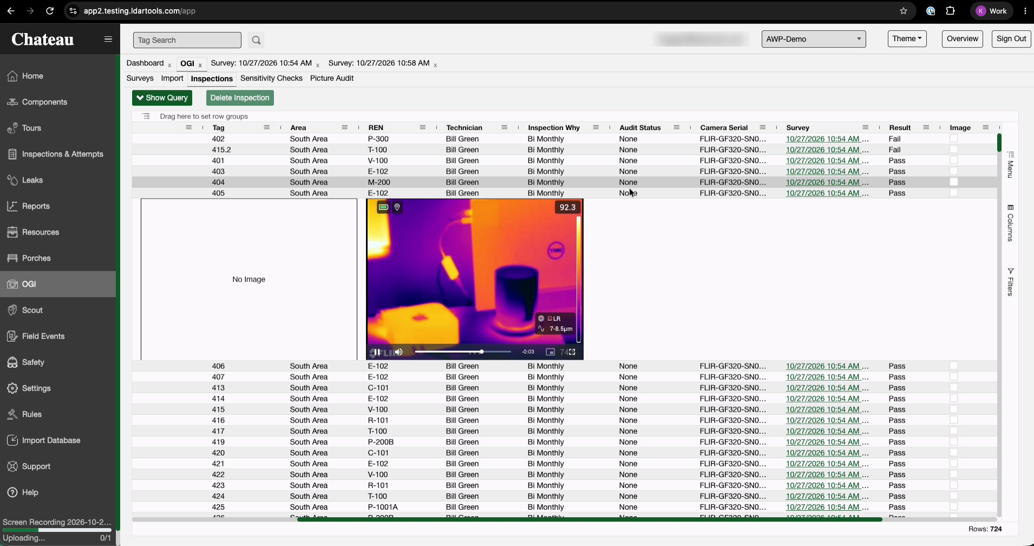1034x546 pixels.
Task: Tick Image checkbox for tag 406 row
Action: 954,366
